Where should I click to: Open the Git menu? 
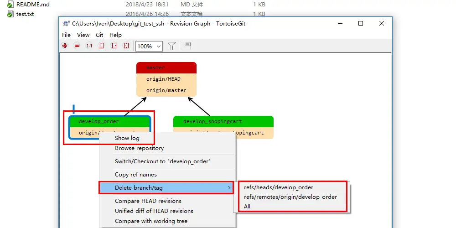tap(99, 35)
